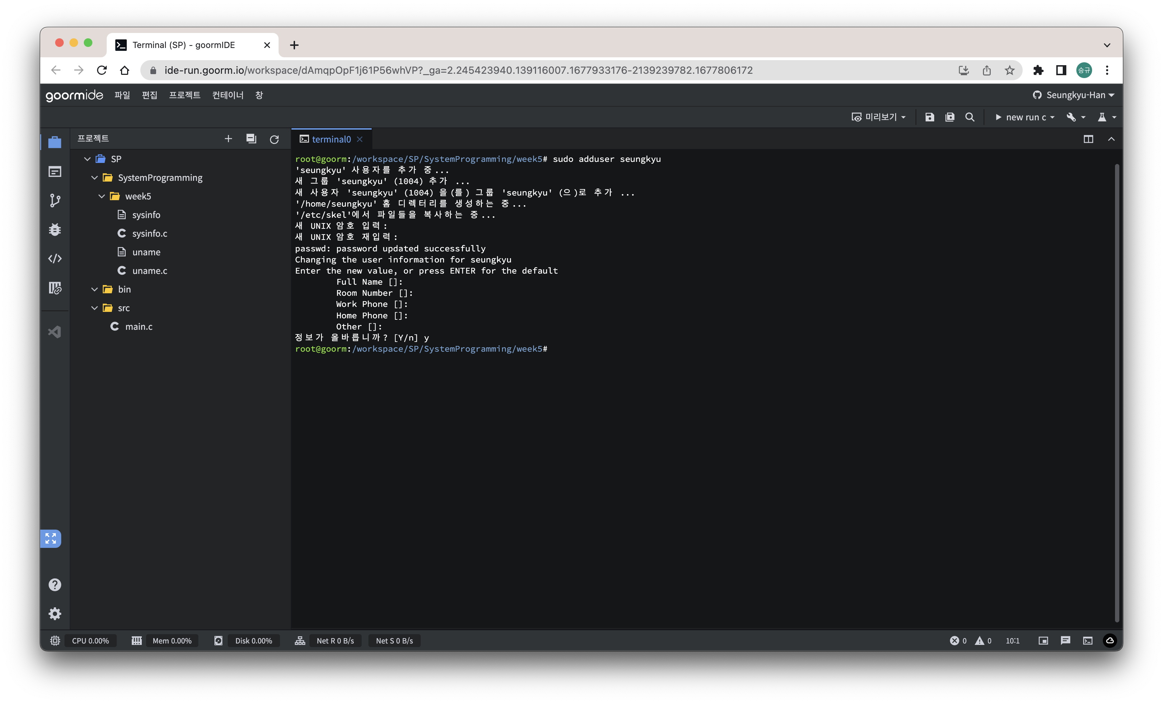Click the collapse all folders icon

pyautogui.click(x=251, y=139)
